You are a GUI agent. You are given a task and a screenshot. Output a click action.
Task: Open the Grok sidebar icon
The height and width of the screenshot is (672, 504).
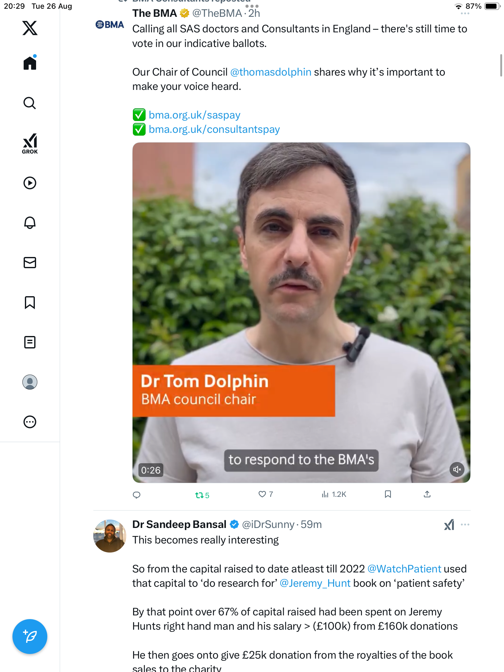pyautogui.click(x=30, y=143)
